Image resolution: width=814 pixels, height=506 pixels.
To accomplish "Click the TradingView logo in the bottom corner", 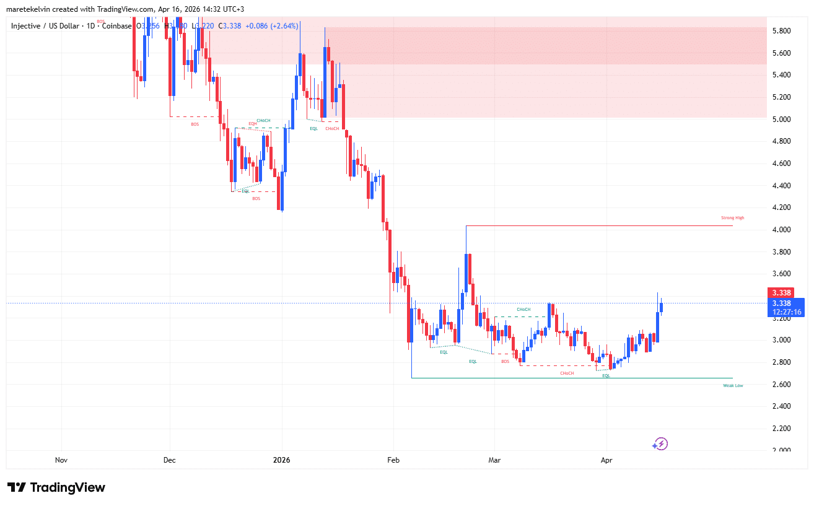I will point(56,487).
